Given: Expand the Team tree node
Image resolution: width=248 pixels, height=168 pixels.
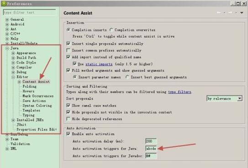Looking at the screenshot, I should coord(7,139).
